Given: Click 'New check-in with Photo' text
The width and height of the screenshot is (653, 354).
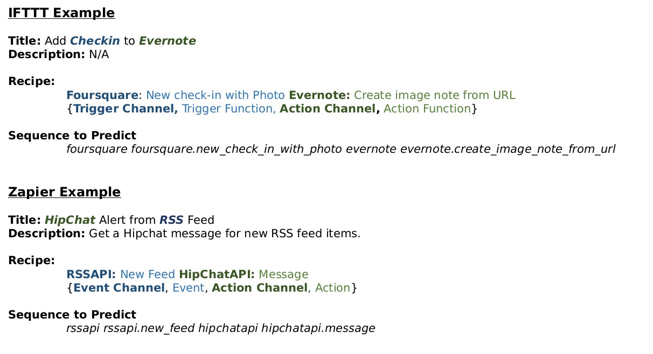Looking at the screenshot, I should tap(215, 95).
